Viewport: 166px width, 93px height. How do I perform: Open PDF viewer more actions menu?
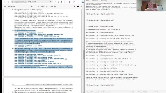81,6
